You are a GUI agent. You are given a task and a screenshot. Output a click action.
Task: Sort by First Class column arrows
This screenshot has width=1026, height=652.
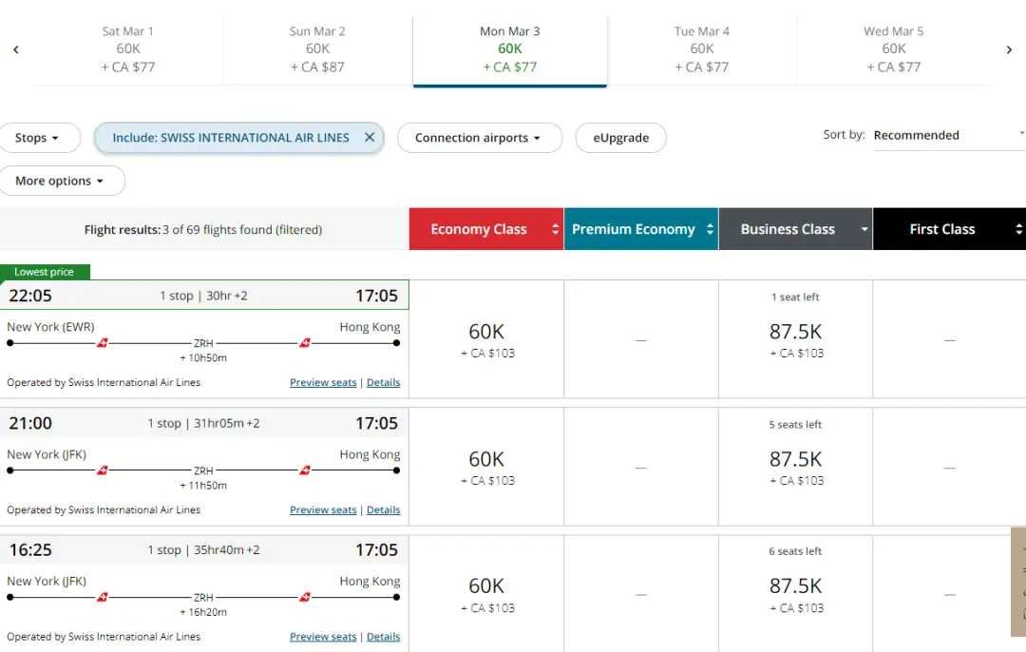tap(1018, 229)
